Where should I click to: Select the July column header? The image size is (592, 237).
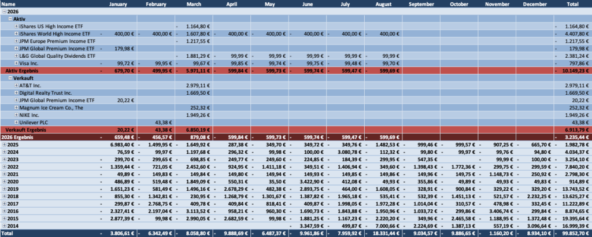346,4
